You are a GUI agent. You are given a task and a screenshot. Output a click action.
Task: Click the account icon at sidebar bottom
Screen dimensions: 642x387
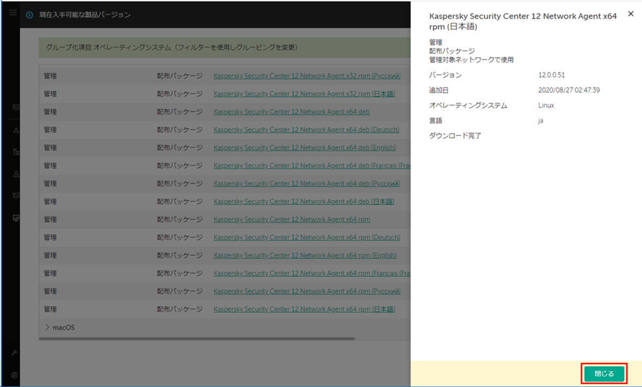pos(13,375)
